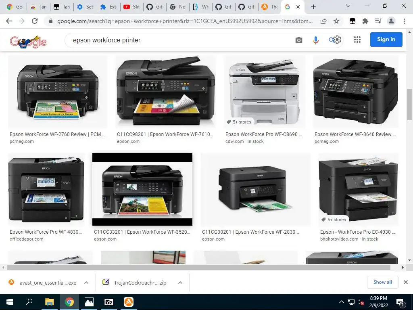The image size is (413, 310).
Task: Share this page from address bar
Action: (x=323, y=21)
